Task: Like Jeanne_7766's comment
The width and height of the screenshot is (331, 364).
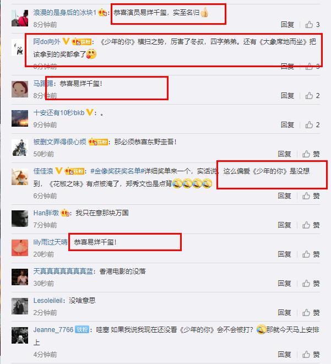Action: (x=311, y=355)
